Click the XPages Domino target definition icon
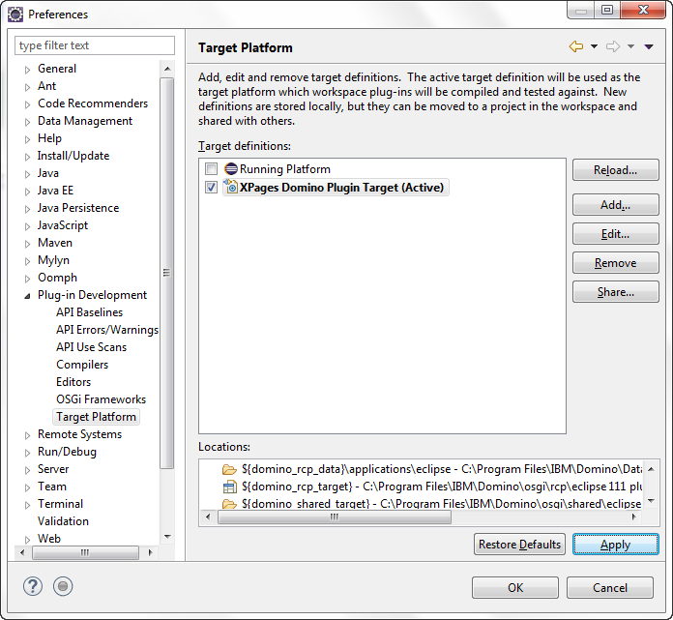673x620 pixels. (231, 187)
